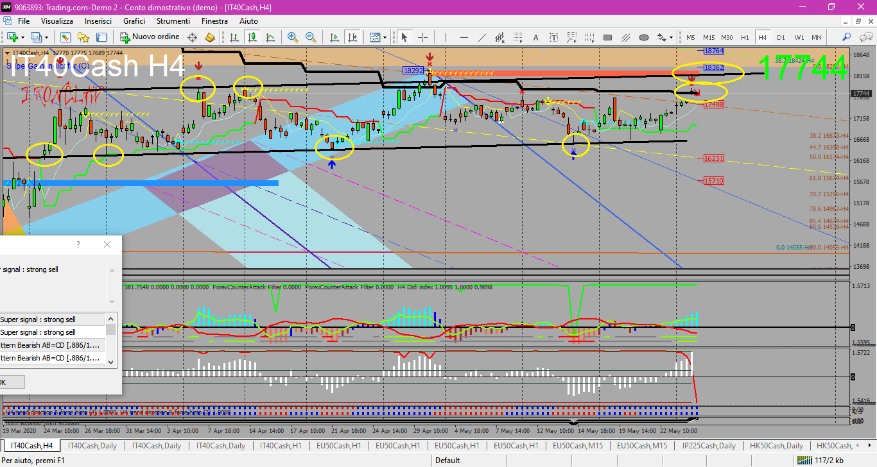The height and width of the screenshot is (467, 877).
Task: Click the Nuovo ordine button
Action: pyautogui.click(x=150, y=37)
